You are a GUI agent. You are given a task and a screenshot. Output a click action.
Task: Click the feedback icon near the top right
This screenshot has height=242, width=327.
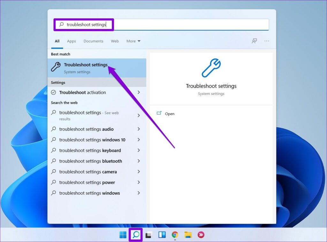pos(254,41)
